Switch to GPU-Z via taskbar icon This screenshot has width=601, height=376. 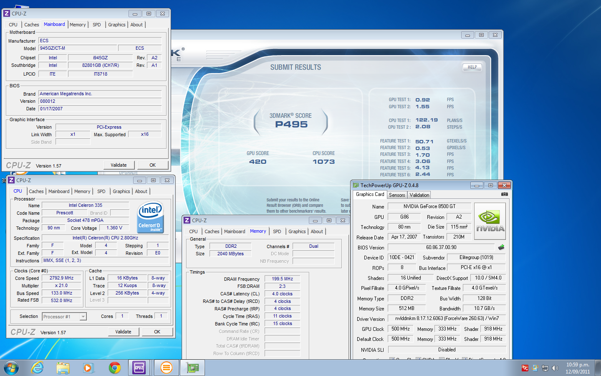[192, 368]
